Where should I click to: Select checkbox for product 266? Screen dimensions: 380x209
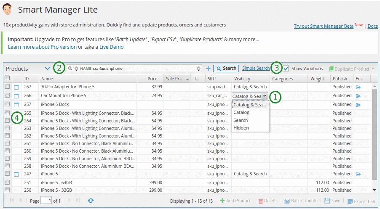tap(7, 95)
